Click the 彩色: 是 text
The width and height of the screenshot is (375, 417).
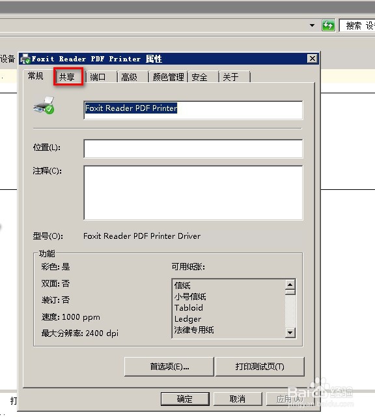[x=55, y=267]
